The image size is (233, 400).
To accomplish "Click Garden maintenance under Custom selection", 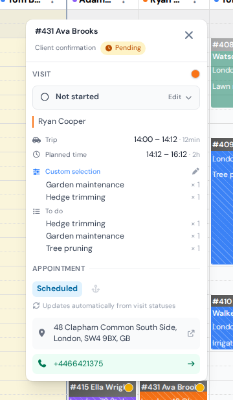I will (85, 185).
